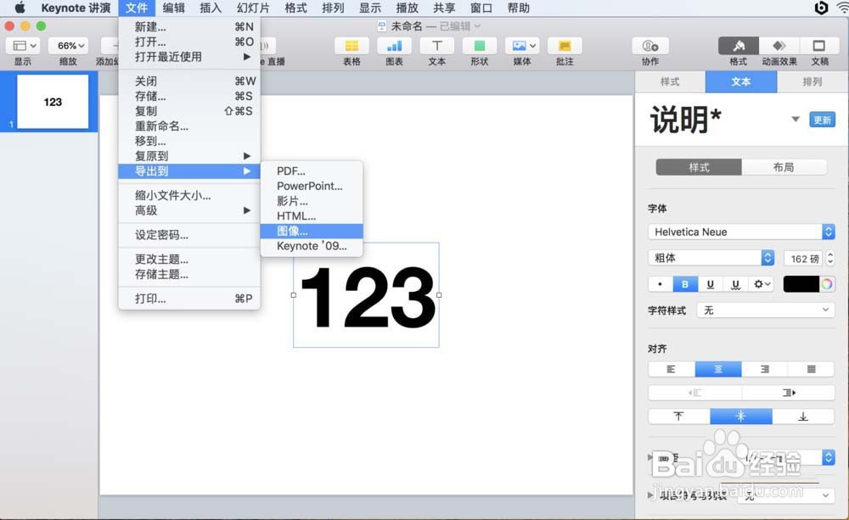Open Animation effects (动画效果) inspector
Screen dimensions: 849x520
pos(779,46)
